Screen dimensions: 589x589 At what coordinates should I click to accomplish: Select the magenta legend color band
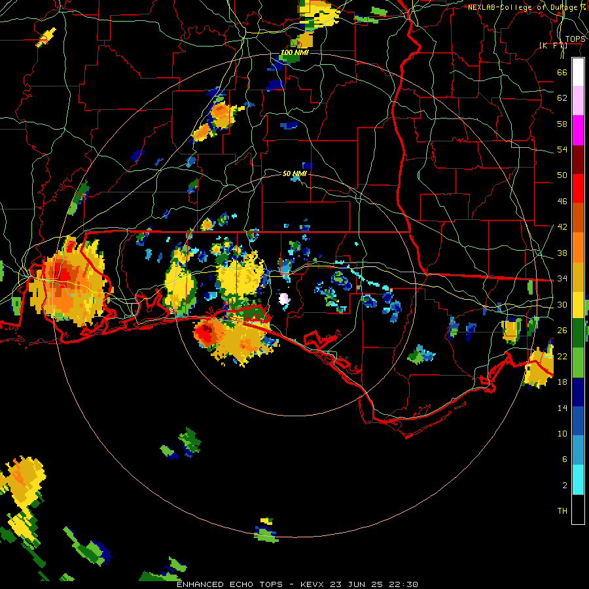(578, 130)
